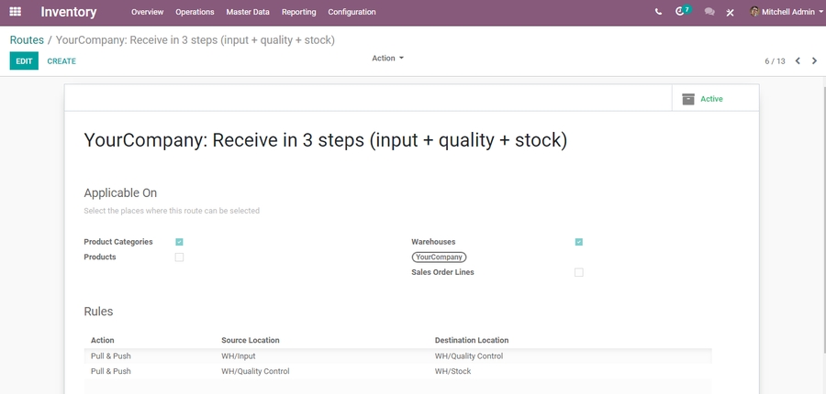Toggle the Product Categories checkbox
This screenshot has height=394, width=826.
click(179, 242)
